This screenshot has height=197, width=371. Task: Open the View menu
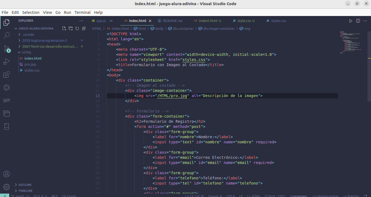pyautogui.click(x=47, y=12)
